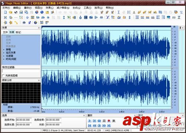Expand the 时间/间距 effects category

point(11,59)
